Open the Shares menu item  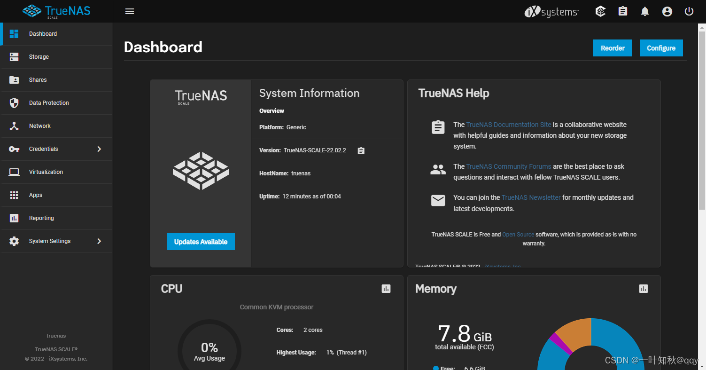tap(56, 80)
